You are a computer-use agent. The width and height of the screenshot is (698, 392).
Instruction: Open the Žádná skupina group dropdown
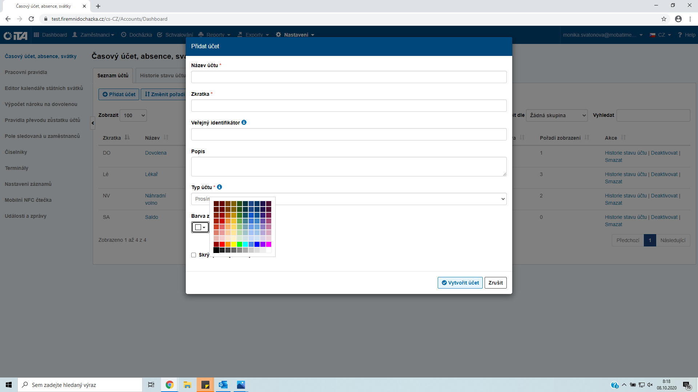tap(557, 115)
